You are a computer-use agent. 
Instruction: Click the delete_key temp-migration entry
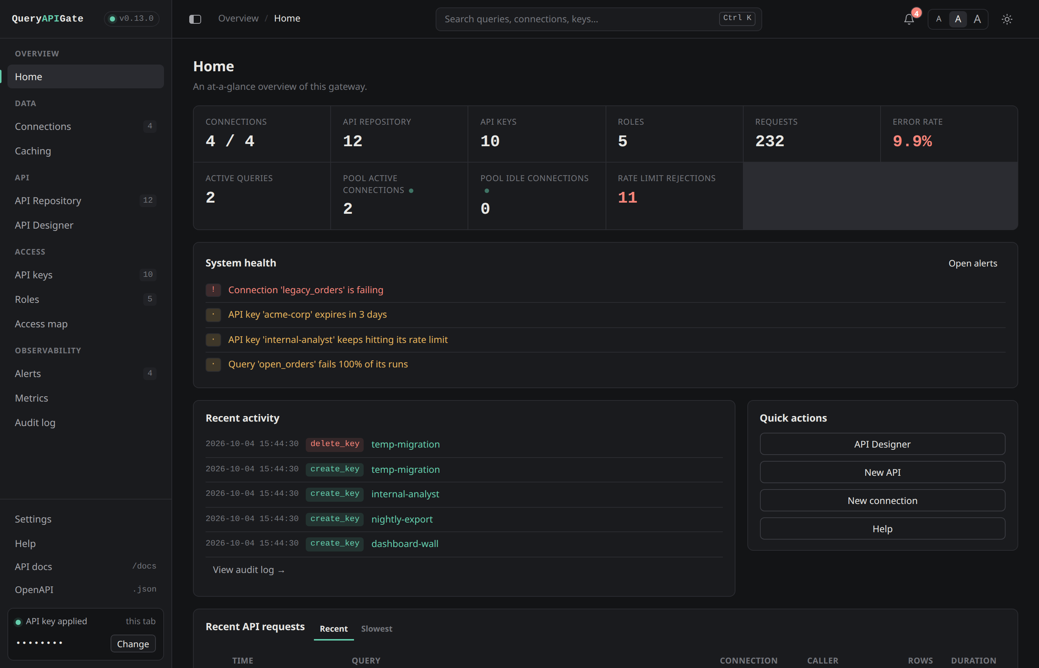pos(464,444)
